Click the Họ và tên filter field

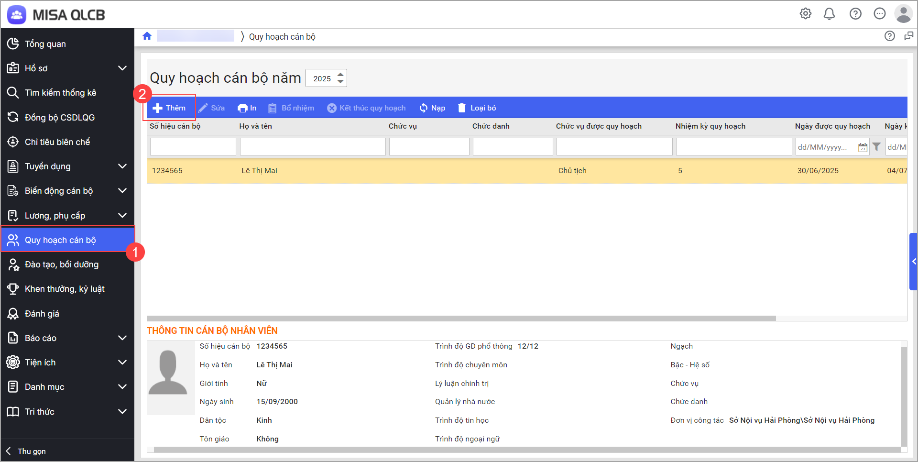click(313, 147)
